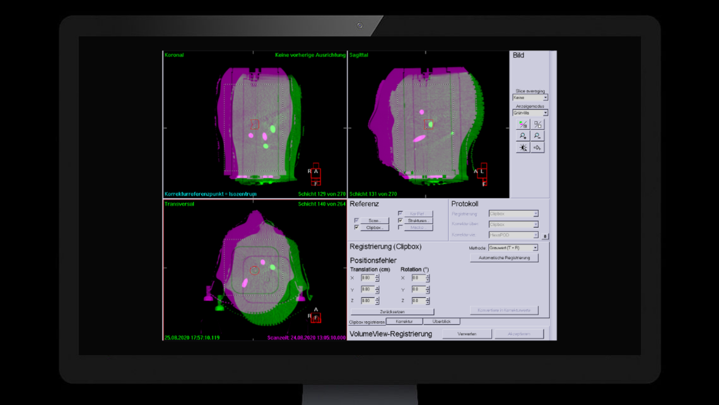The image size is (719, 405).
Task: Toggle the Strukturen checkbox
Action: (400, 220)
